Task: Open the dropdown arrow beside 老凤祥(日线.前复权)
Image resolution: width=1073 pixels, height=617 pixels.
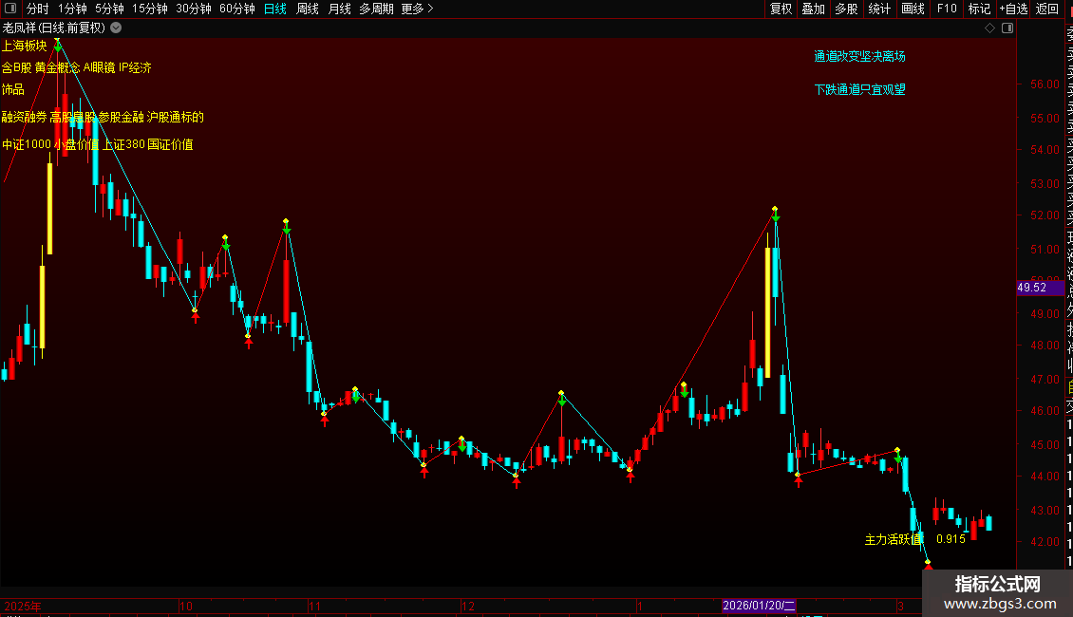Action: pyautogui.click(x=117, y=28)
